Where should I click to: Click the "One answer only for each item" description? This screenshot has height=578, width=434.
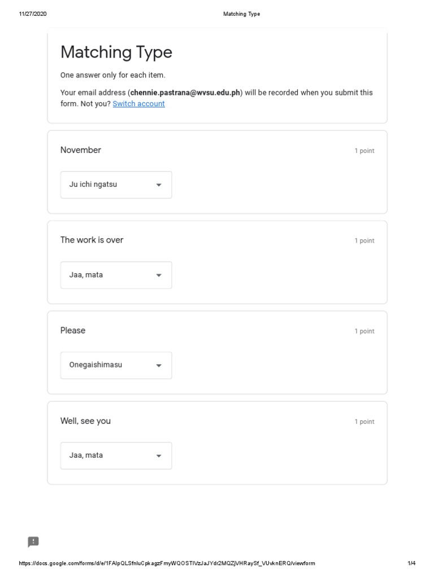click(113, 75)
